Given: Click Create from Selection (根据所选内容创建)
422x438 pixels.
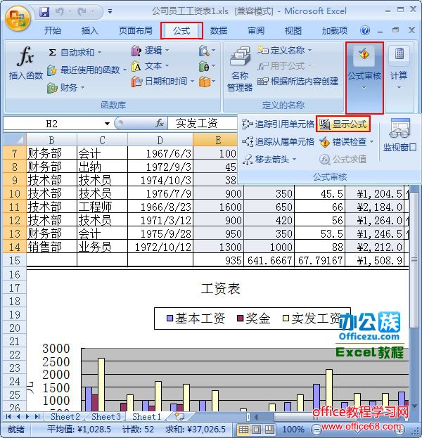Looking at the screenshot, I should [x=298, y=82].
